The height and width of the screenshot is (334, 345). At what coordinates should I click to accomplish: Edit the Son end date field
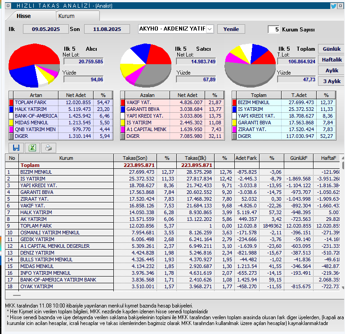(107, 29)
